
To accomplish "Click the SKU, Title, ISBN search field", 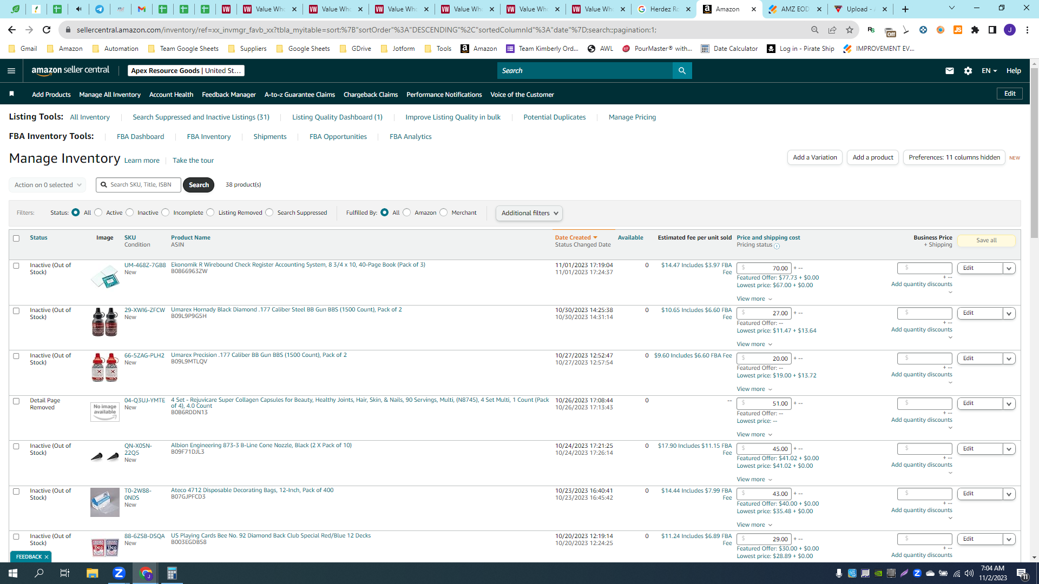I will click(139, 185).
